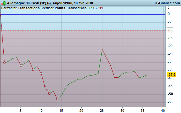This screenshot has height=113, width=181.
Task: Click the 40 label on horizontal axis
Action: pos(163,111)
